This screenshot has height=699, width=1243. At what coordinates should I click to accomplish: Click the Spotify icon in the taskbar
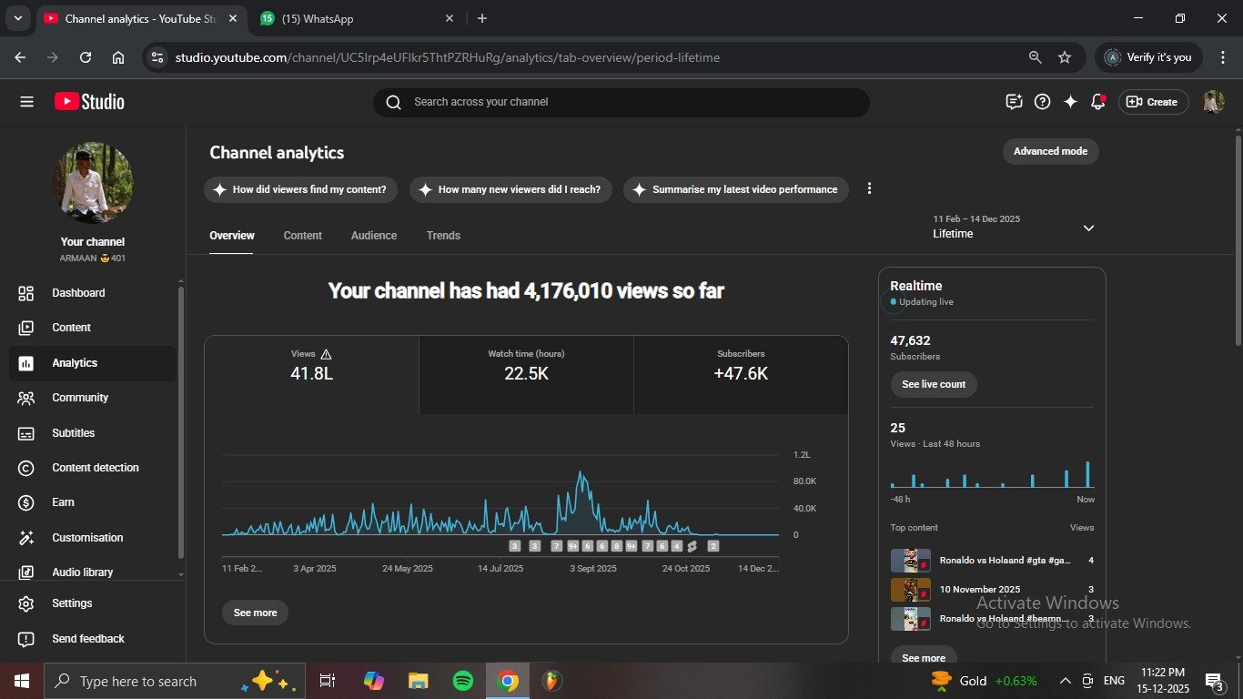pos(462,681)
